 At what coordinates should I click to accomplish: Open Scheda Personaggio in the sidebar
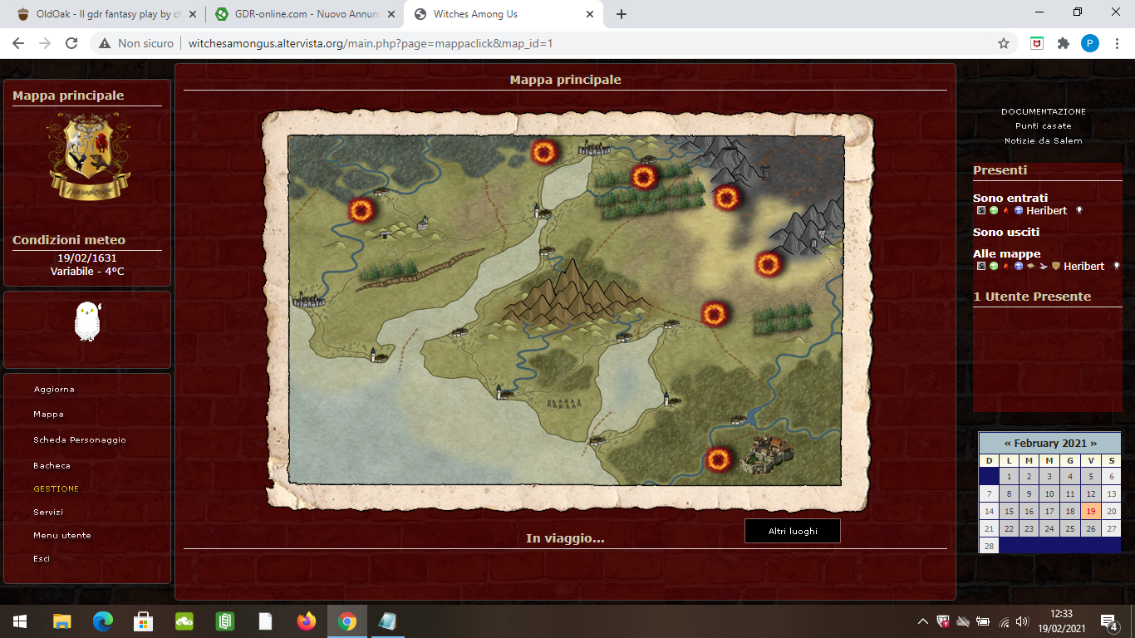pos(80,439)
